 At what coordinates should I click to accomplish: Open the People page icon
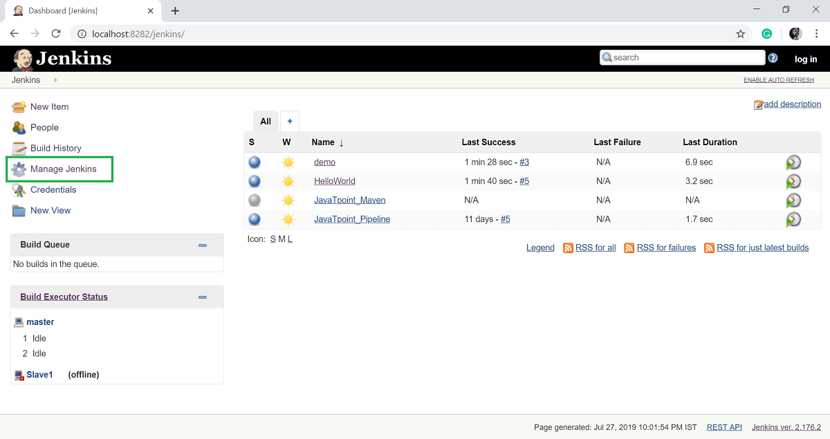point(19,127)
